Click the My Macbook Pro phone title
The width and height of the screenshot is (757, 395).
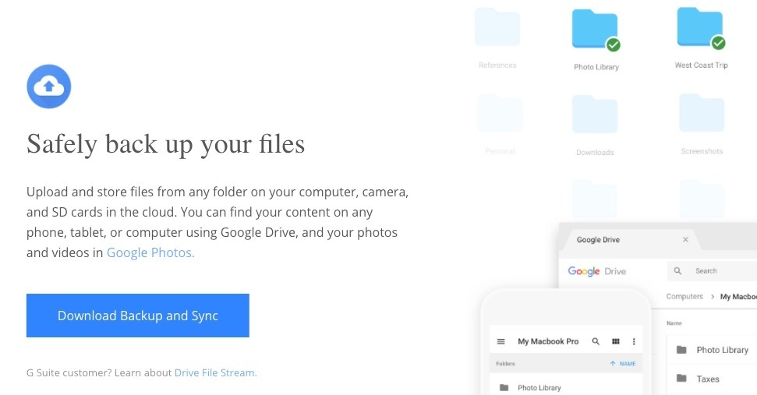point(548,341)
